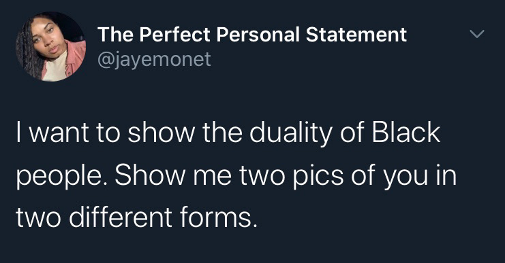Click the profile avatar photo

51,47
